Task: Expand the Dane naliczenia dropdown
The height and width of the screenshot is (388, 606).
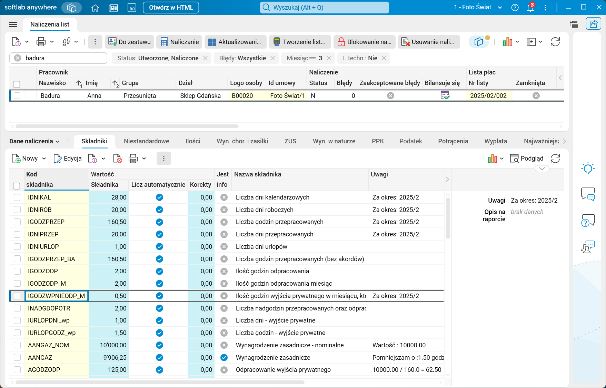Action: 34,141
